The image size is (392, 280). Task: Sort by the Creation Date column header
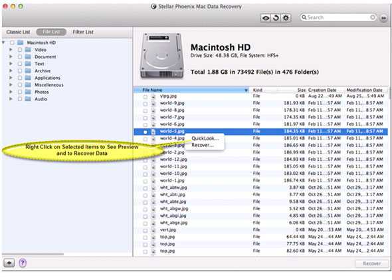pos(326,90)
